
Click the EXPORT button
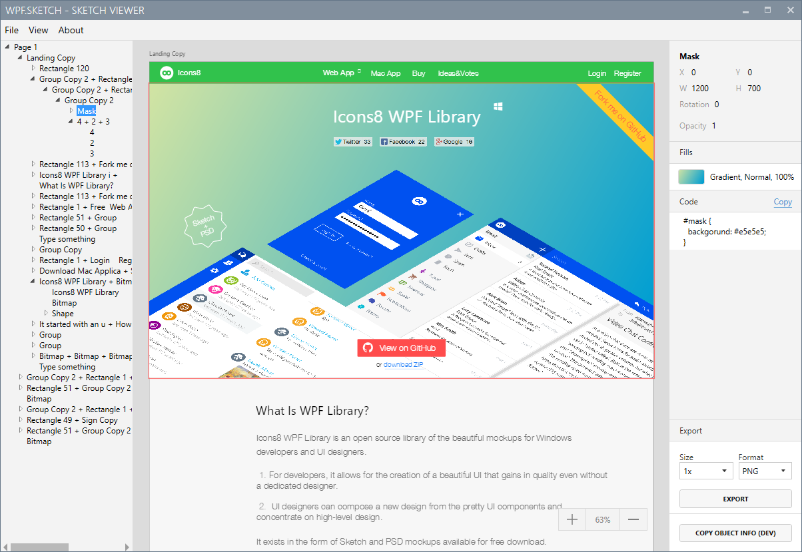(735, 499)
